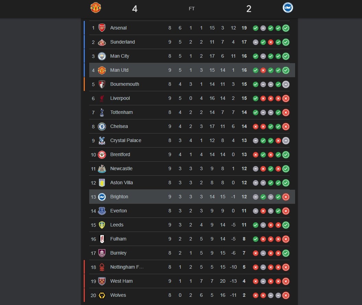362x305 pixels.
Task: Open the Aston Villa team link
Action: (121, 183)
